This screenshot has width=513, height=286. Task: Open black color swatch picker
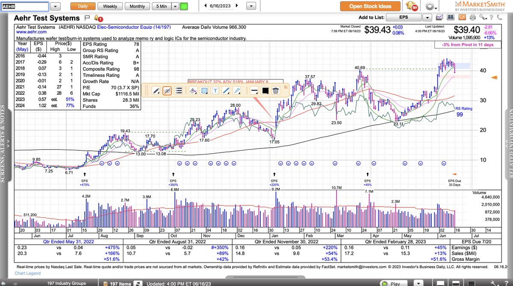click(265, 90)
